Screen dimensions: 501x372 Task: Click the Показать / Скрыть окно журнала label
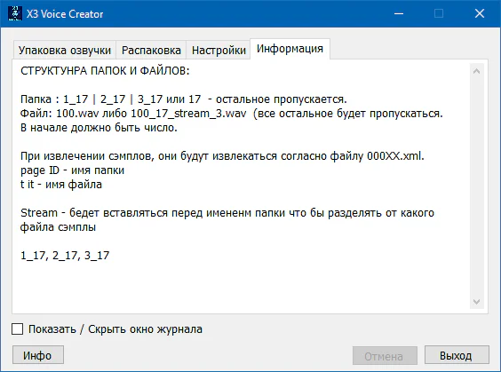click(115, 329)
